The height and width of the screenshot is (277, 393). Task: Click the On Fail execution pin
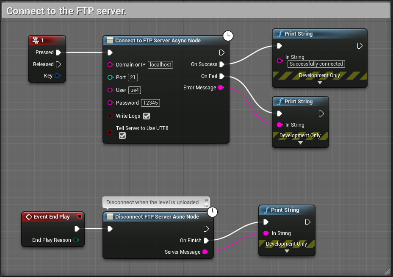pos(221,76)
